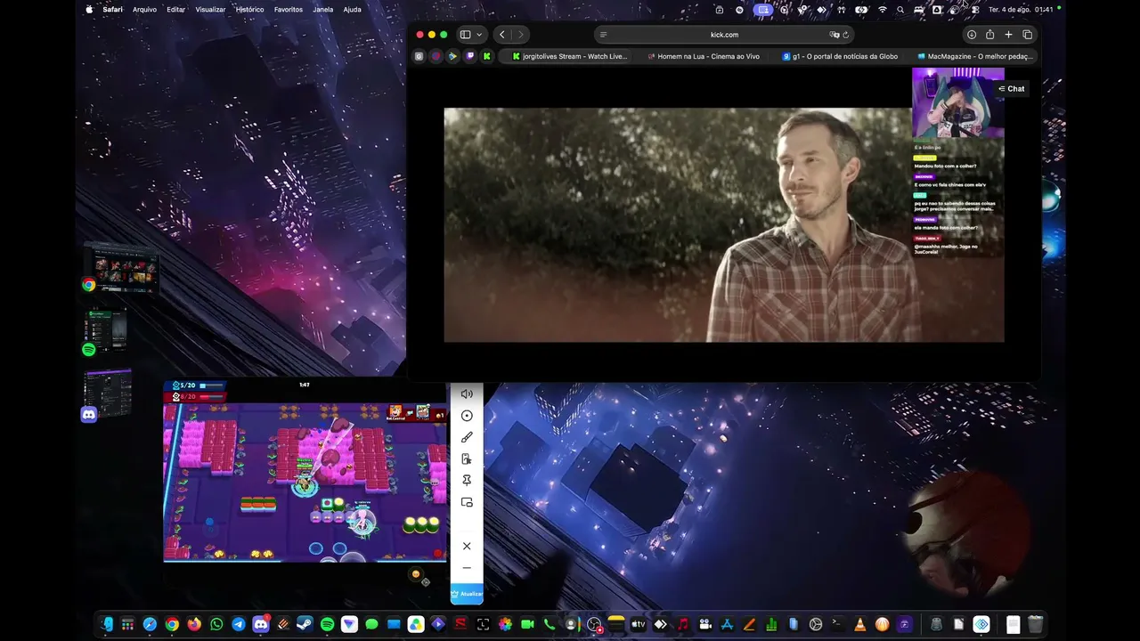Open Chrome window thumbnail in Stage Manager
1140x641 pixels.
(x=122, y=268)
